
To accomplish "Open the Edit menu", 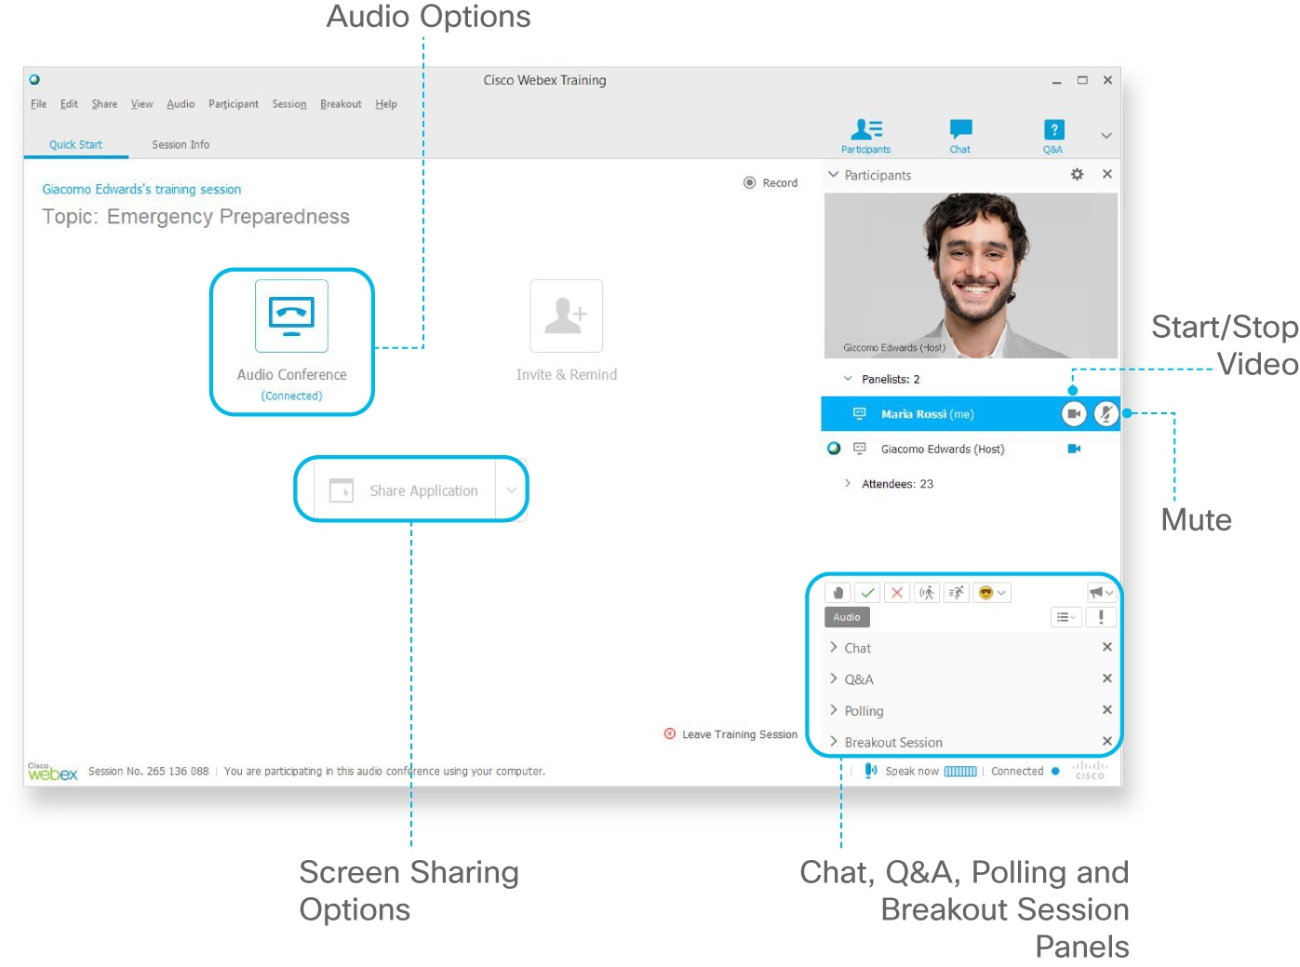I will [x=69, y=104].
